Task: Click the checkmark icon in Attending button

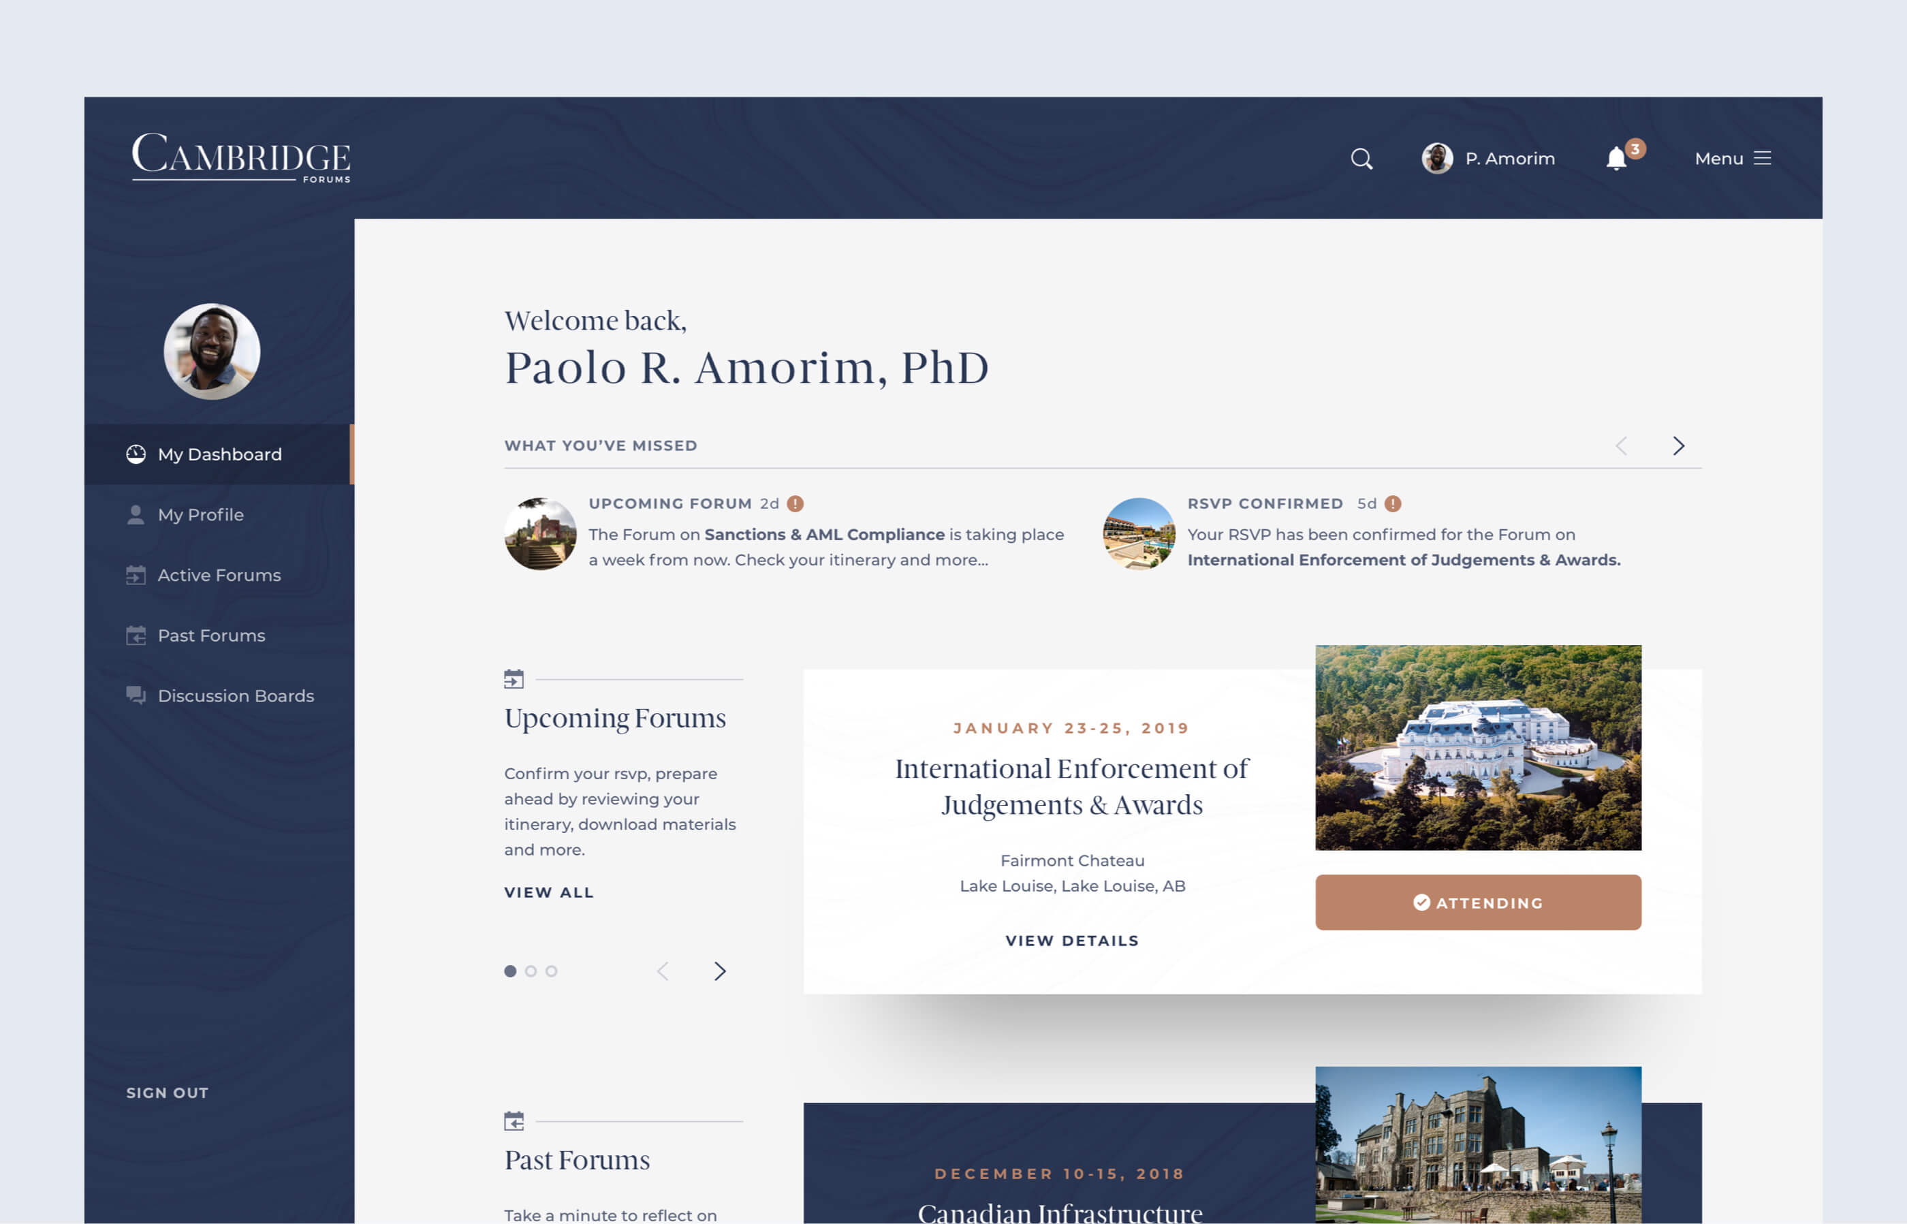Action: tap(1421, 902)
